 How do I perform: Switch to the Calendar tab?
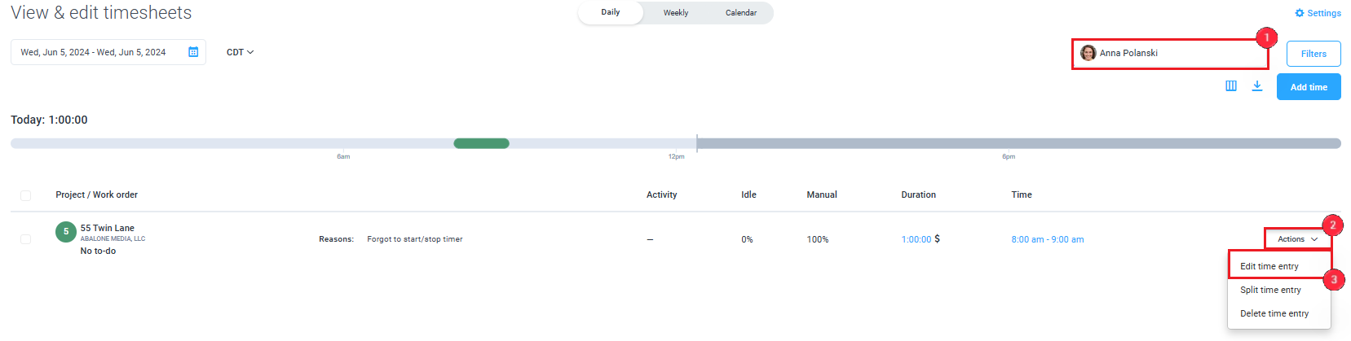(x=741, y=13)
